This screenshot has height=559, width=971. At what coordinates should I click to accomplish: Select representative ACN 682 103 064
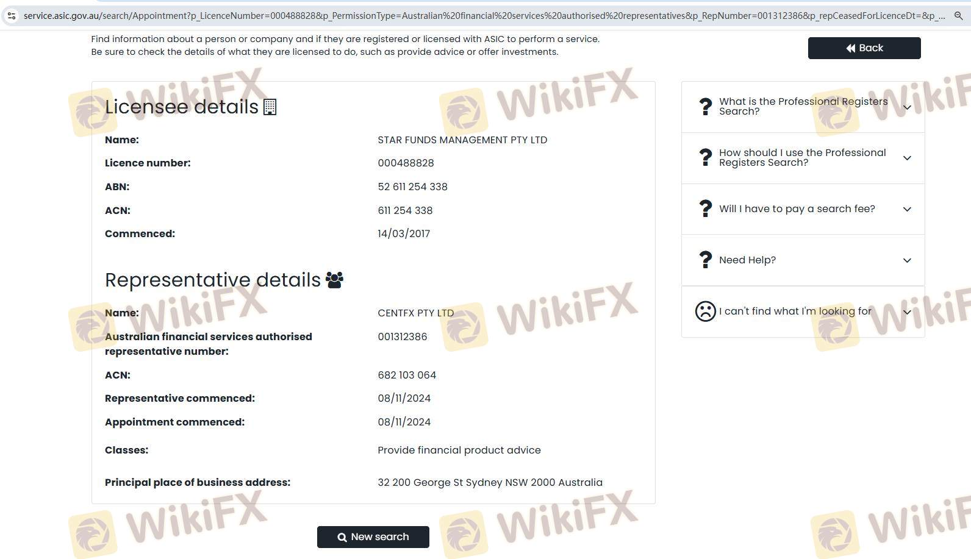click(407, 376)
